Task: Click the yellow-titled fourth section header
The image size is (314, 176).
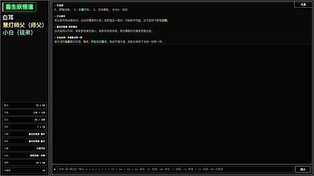Action: click(x=69, y=38)
